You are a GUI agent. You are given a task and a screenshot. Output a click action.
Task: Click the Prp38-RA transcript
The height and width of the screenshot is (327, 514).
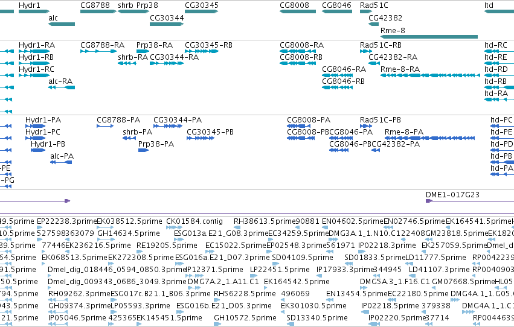[x=143, y=51]
